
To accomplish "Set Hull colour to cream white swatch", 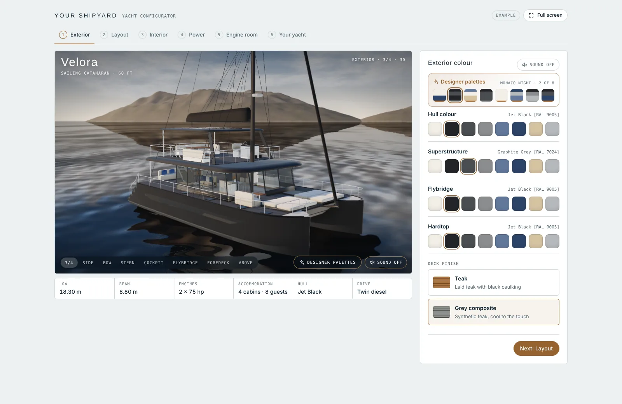I will (435, 129).
